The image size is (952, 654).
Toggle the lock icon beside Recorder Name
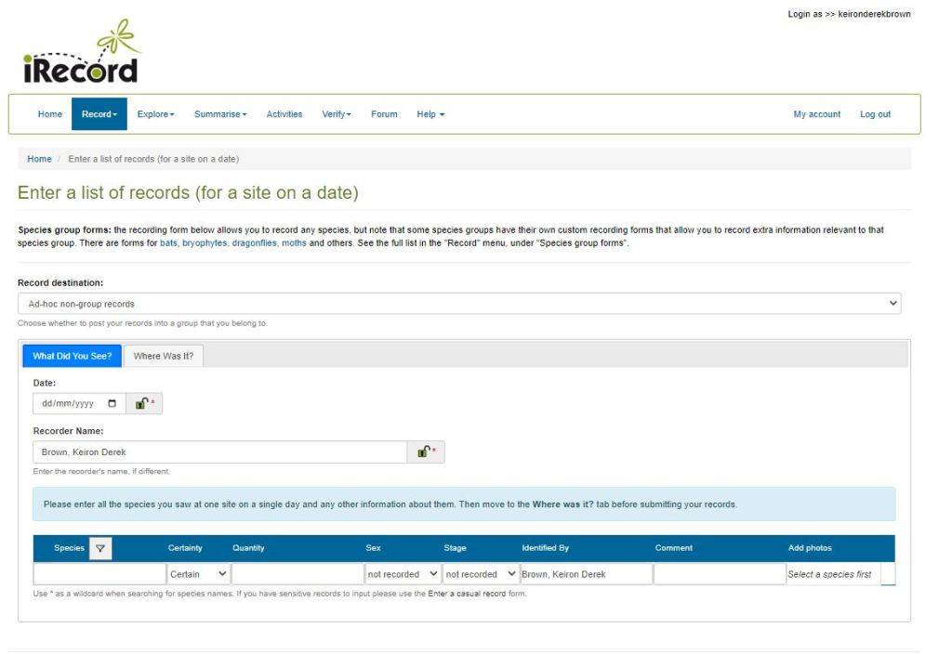pos(424,452)
